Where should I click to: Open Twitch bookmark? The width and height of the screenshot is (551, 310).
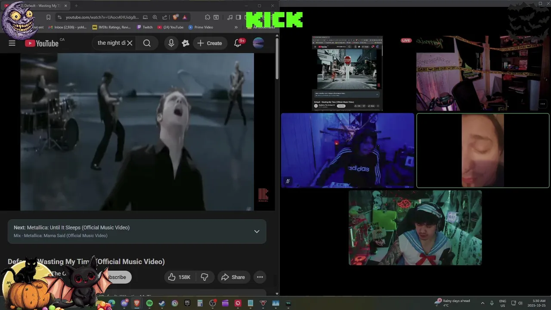pos(145,27)
